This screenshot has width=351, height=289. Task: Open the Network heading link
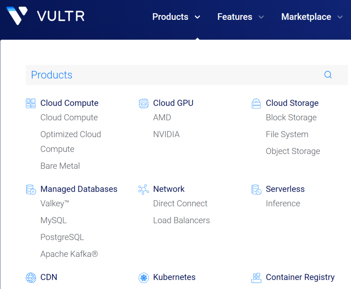(169, 189)
